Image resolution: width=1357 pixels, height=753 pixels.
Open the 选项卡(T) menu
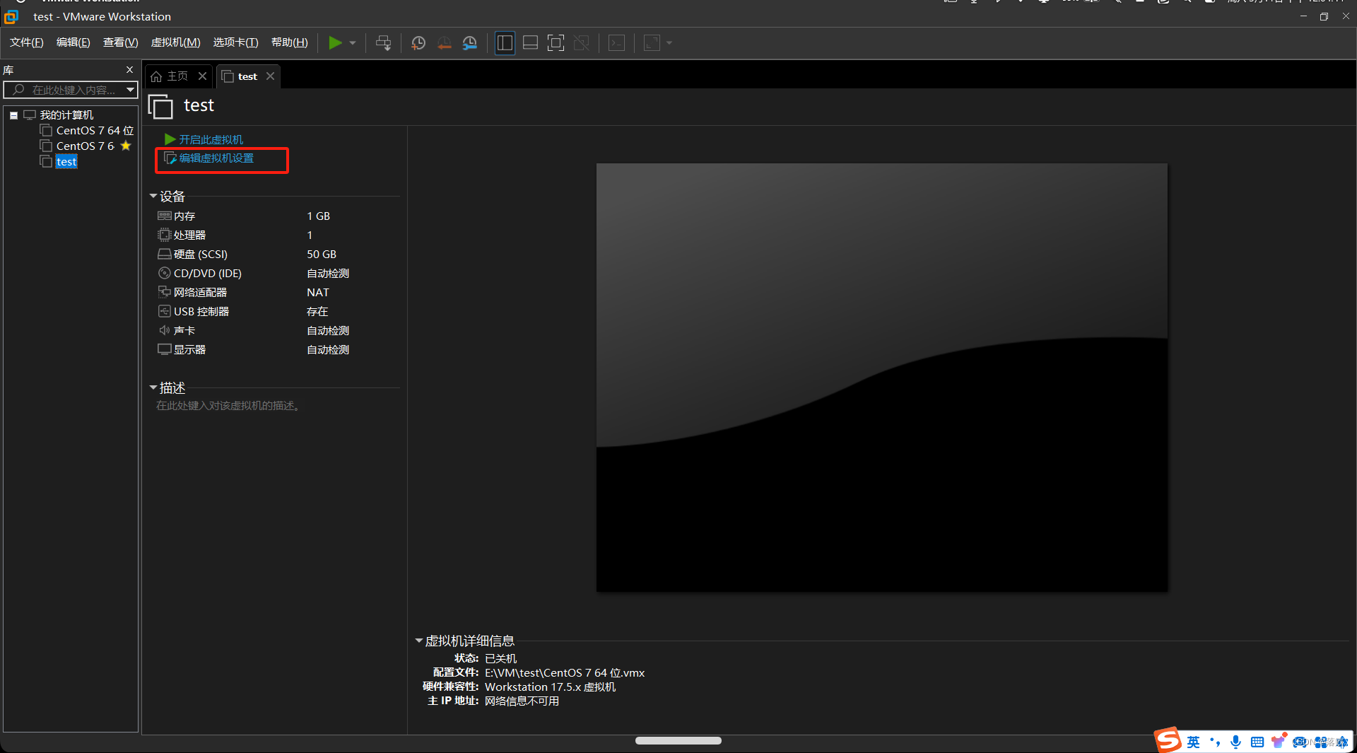235,42
